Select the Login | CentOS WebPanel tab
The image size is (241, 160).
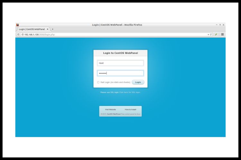pos(33,29)
